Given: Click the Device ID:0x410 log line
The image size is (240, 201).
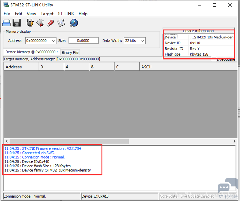Looking at the screenshot, I should 27,161.
